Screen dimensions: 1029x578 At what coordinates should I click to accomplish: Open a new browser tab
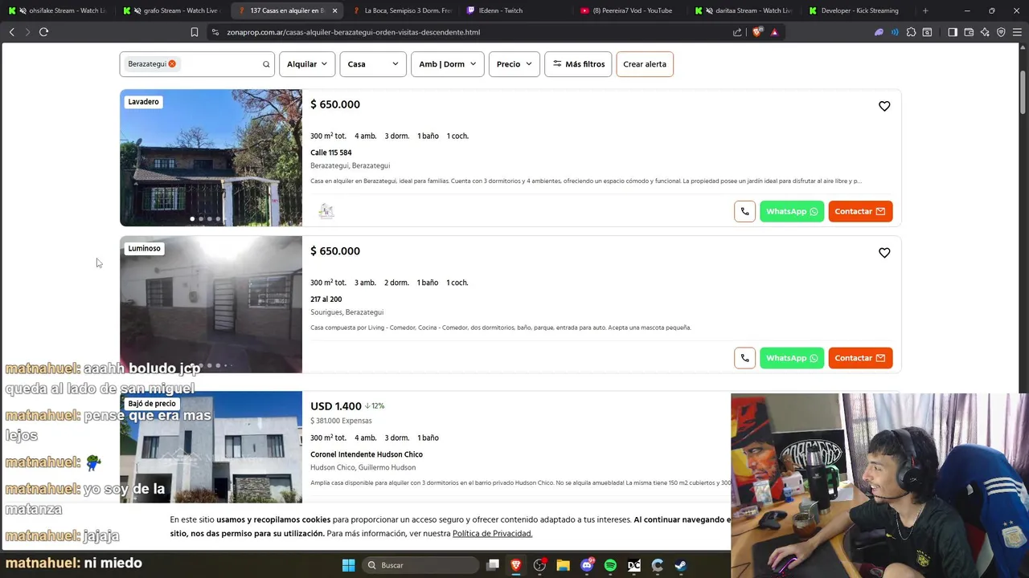point(925,10)
